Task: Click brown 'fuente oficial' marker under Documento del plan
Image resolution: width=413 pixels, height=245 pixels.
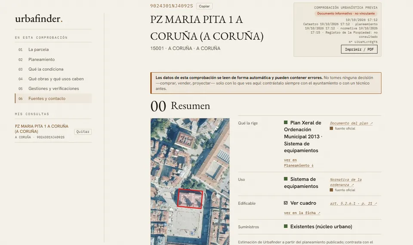Action: (331, 129)
